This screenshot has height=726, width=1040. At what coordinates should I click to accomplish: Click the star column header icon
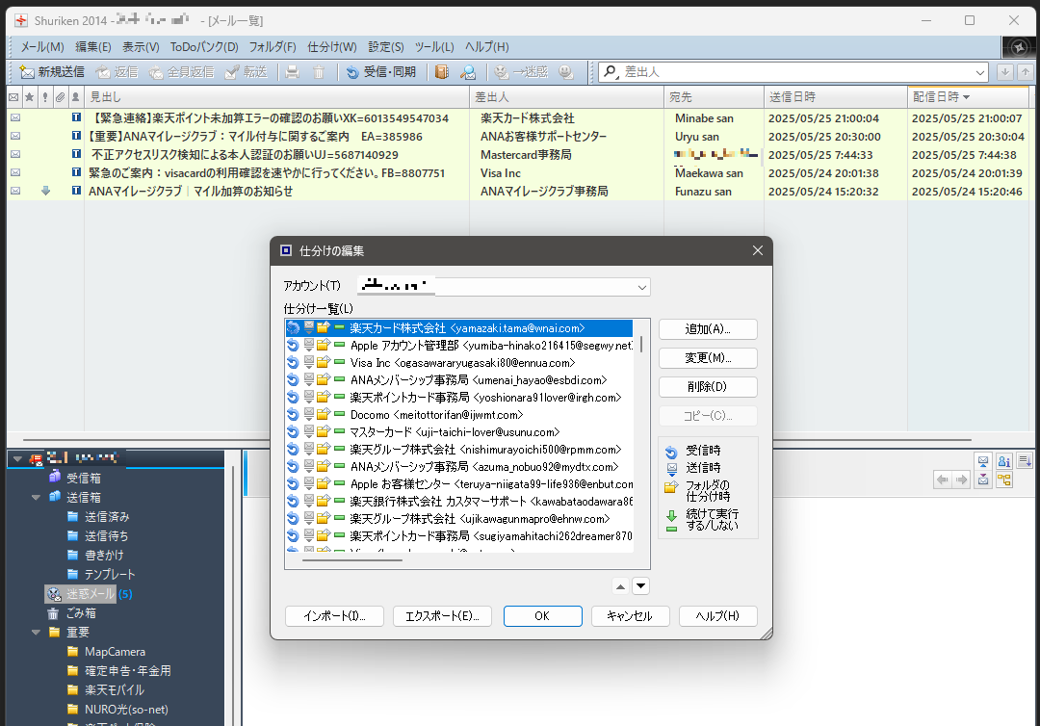pos(29,97)
